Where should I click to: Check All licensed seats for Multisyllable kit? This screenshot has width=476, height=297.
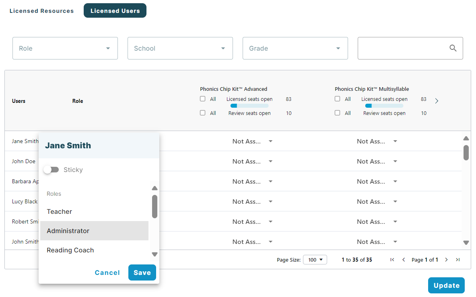[x=337, y=99]
